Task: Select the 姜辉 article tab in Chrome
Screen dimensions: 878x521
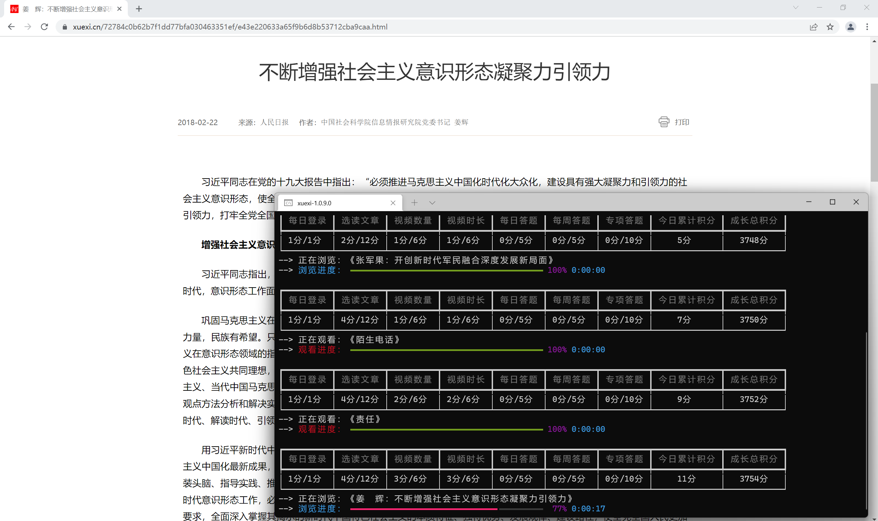Action: tap(66, 9)
